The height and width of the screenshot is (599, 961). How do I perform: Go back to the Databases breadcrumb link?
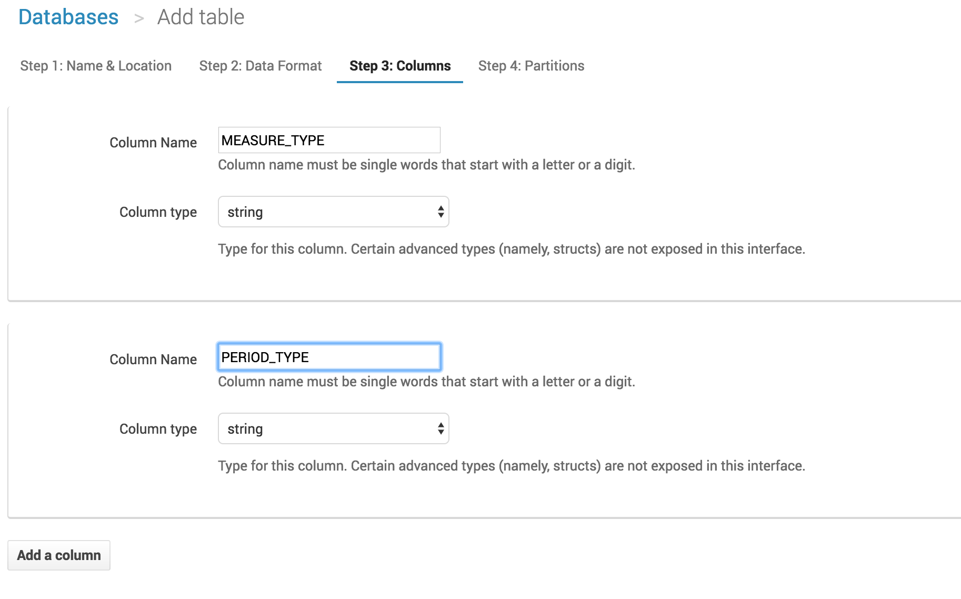click(68, 17)
